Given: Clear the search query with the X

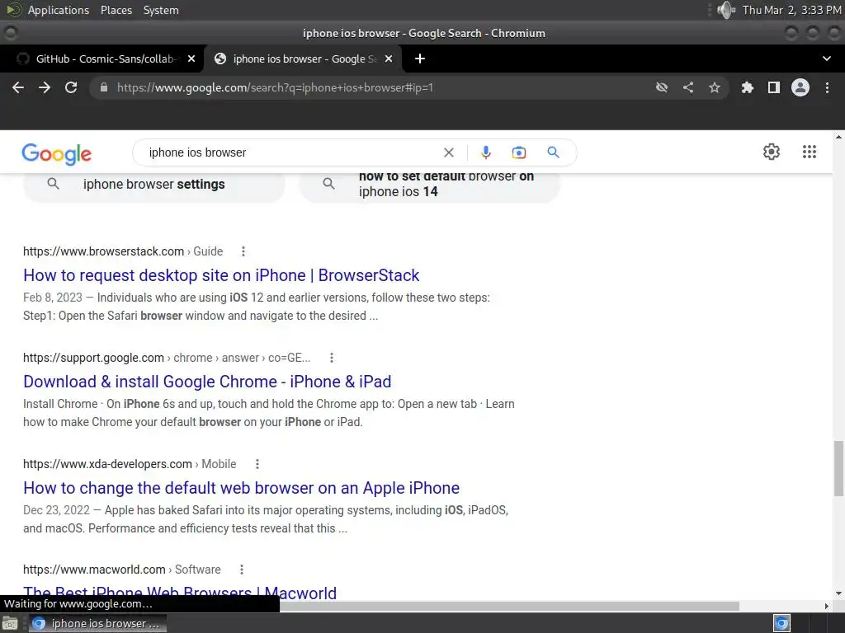Looking at the screenshot, I should (448, 152).
